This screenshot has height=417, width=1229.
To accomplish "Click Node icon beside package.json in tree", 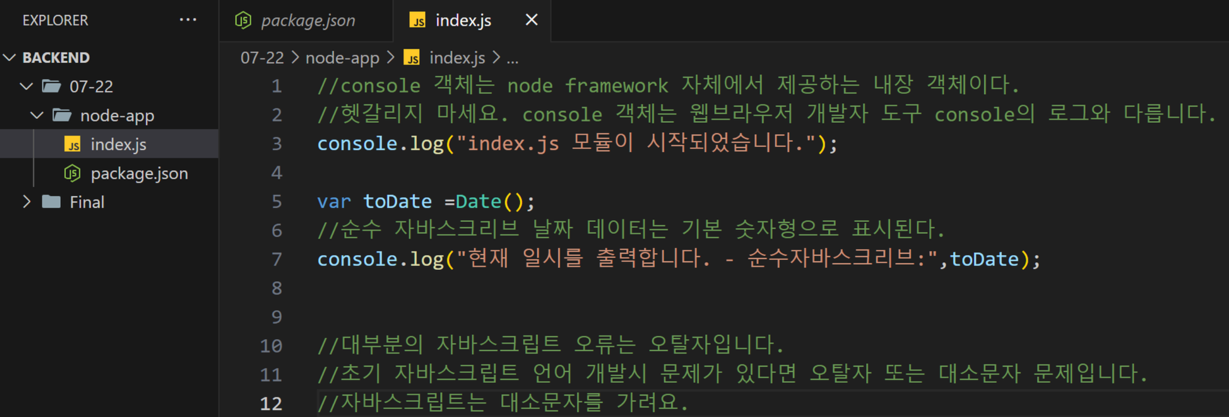I will (x=72, y=173).
